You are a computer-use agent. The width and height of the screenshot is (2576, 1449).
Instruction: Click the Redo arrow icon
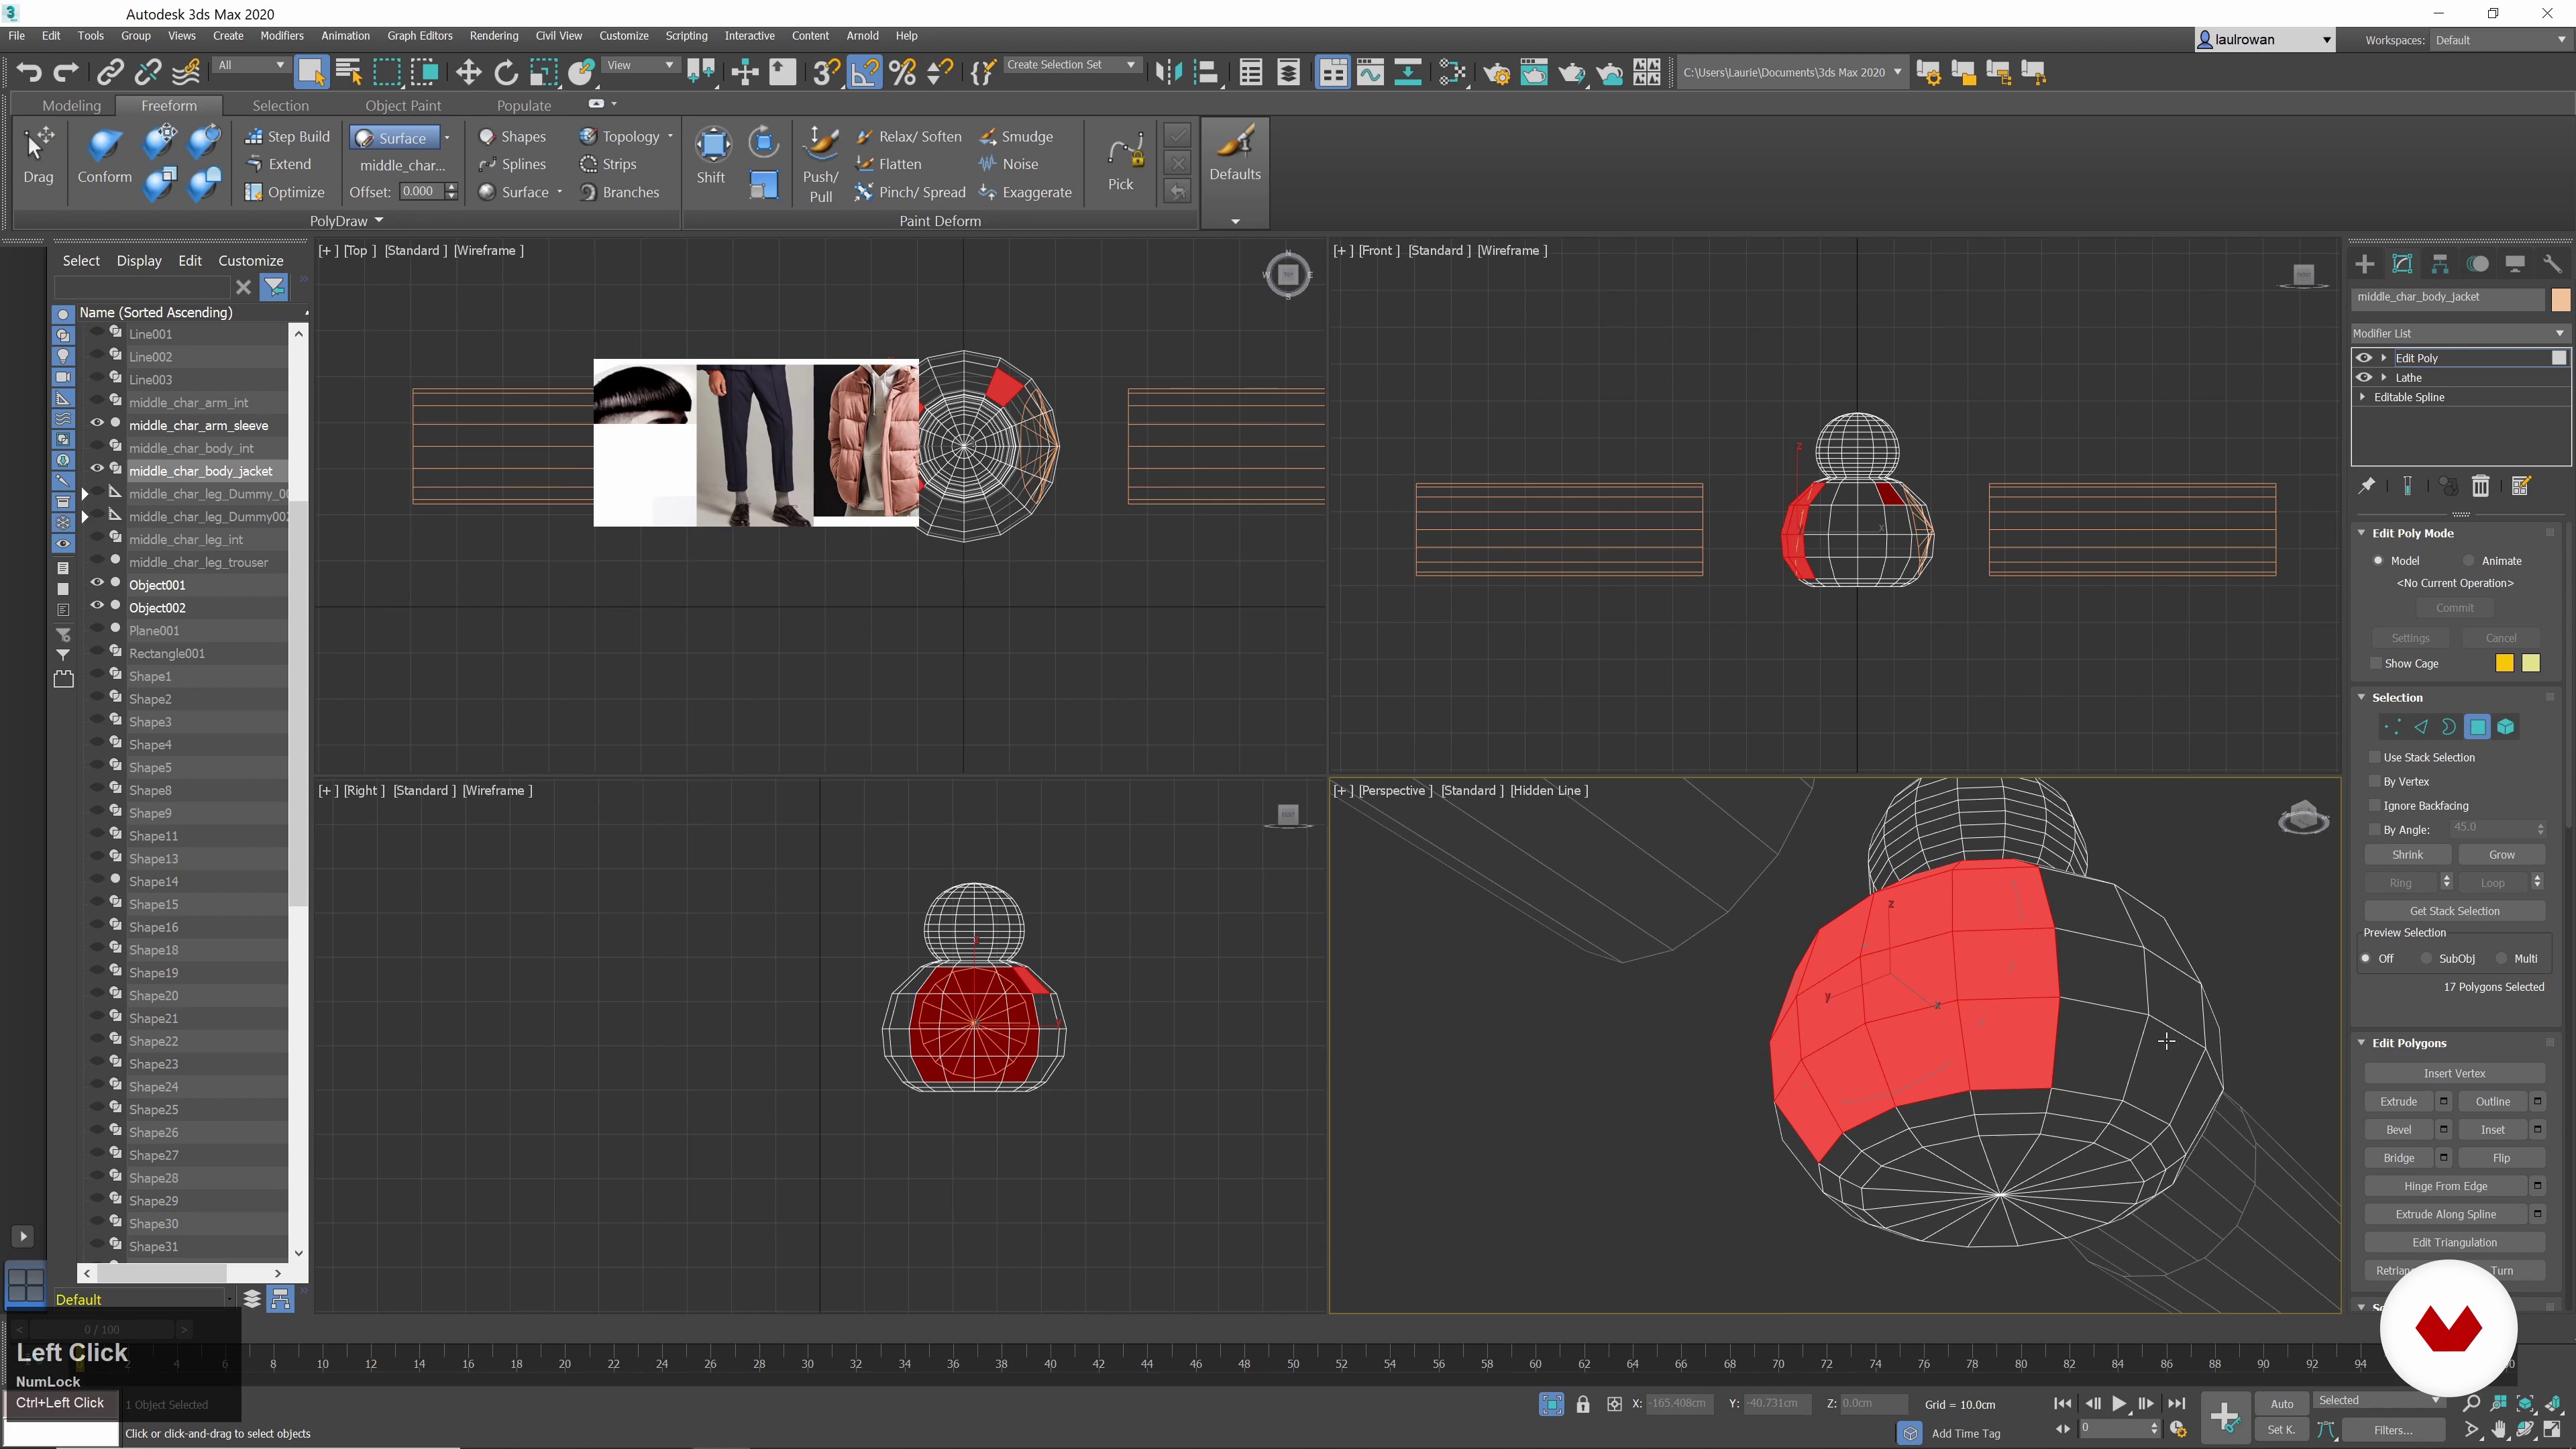point(66,72)
